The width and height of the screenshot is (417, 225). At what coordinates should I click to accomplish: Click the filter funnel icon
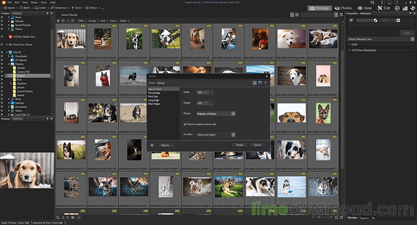(341, 15)
